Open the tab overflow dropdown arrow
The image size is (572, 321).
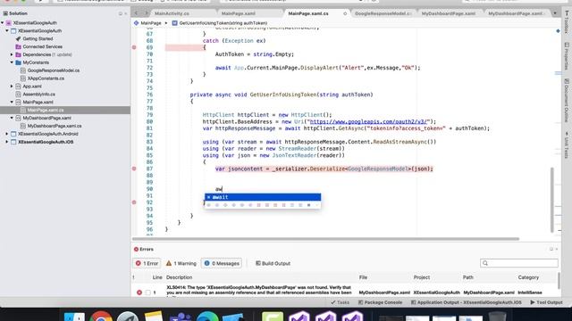tap(555, 13)
